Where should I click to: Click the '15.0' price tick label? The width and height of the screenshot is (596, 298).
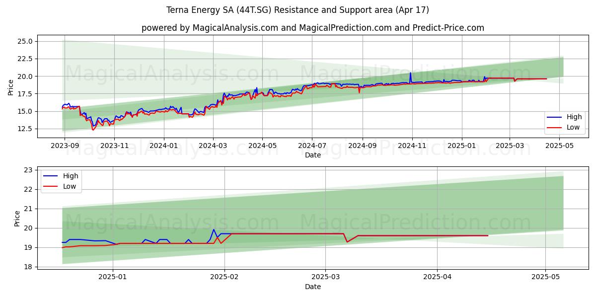[x=25, y=111]
